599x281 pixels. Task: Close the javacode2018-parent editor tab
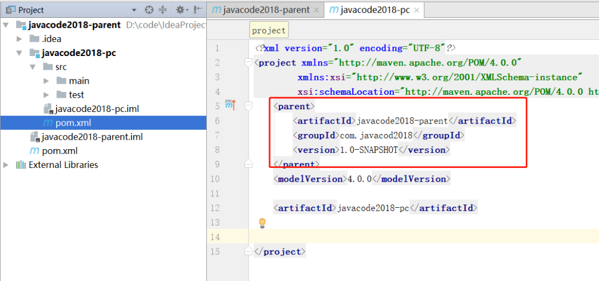[x=316, y=10]
